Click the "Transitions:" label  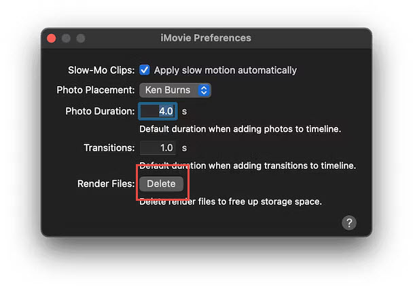point(109,148)
